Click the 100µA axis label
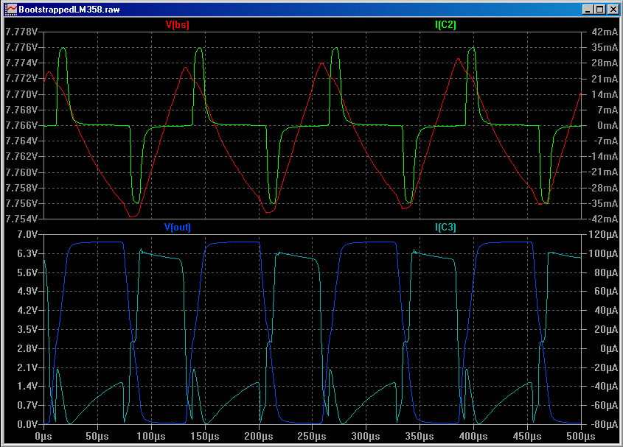Viewport: 623px width, 447px height. click(x=603, y=253)
